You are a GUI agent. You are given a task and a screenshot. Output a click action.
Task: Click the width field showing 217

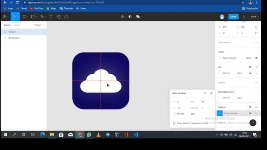click(x=227, y=27)
